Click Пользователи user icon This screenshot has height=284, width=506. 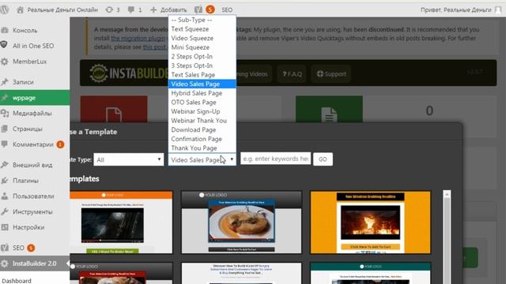[5, 196]
